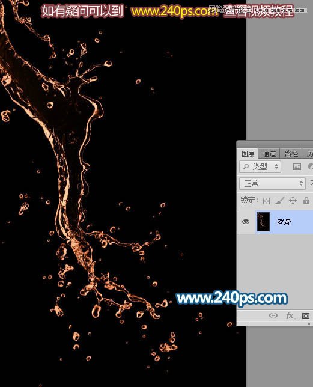313x387 pixels.
Task: Toggle the lock all padlock
Action: 306,201
